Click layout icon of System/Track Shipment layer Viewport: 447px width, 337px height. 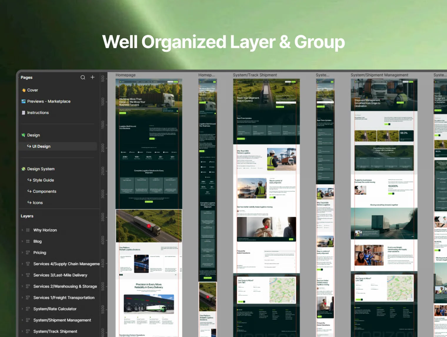(28, 331)
